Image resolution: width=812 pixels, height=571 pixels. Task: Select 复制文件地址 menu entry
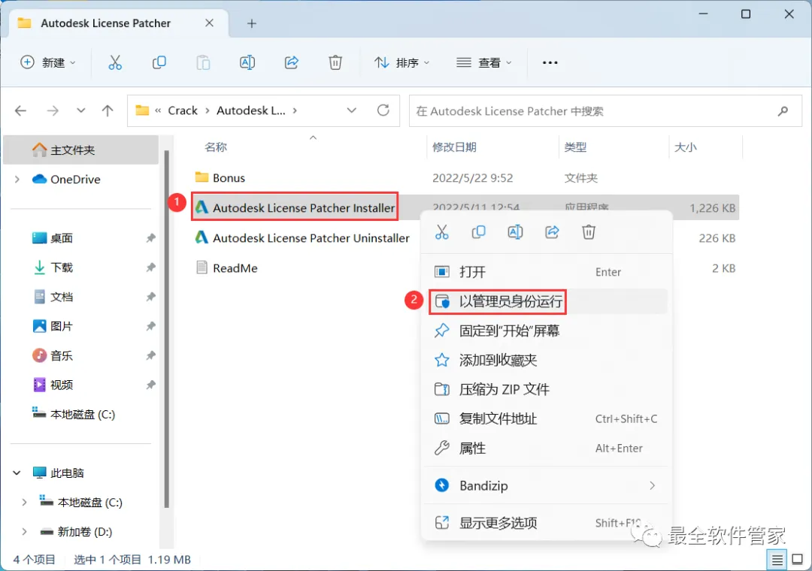[545, 418]
